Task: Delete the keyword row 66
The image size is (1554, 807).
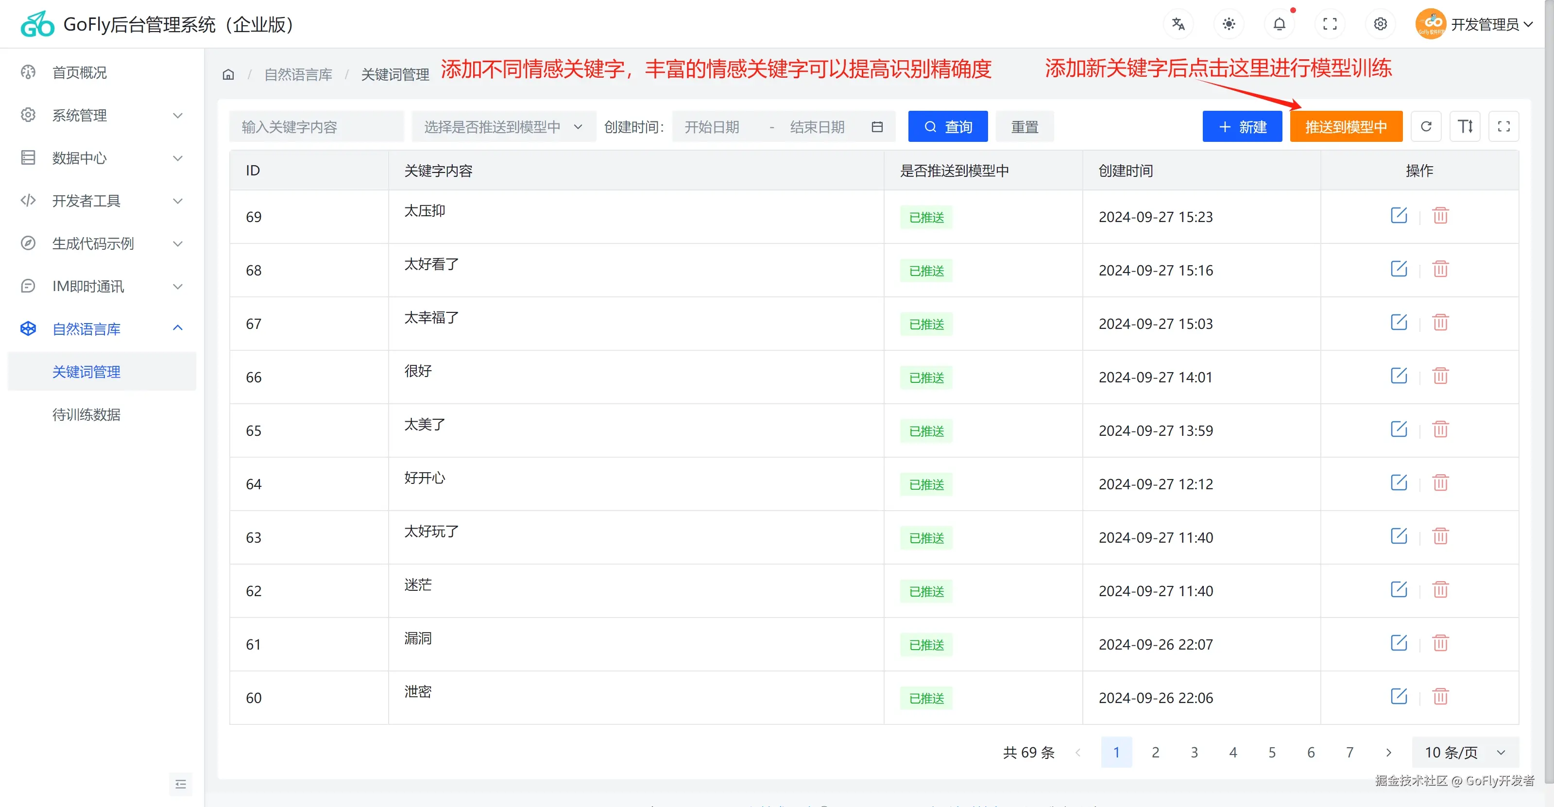Action: click(x=1440, y=376)
